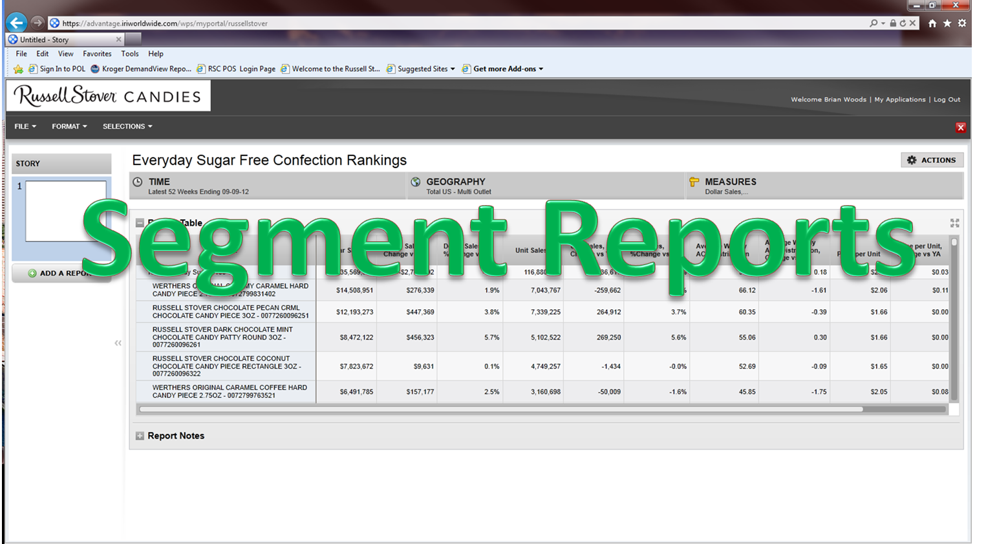Viewport: 997px width, 544px height.
Task: Expand the Report Notes section
Action: [140, 436]
